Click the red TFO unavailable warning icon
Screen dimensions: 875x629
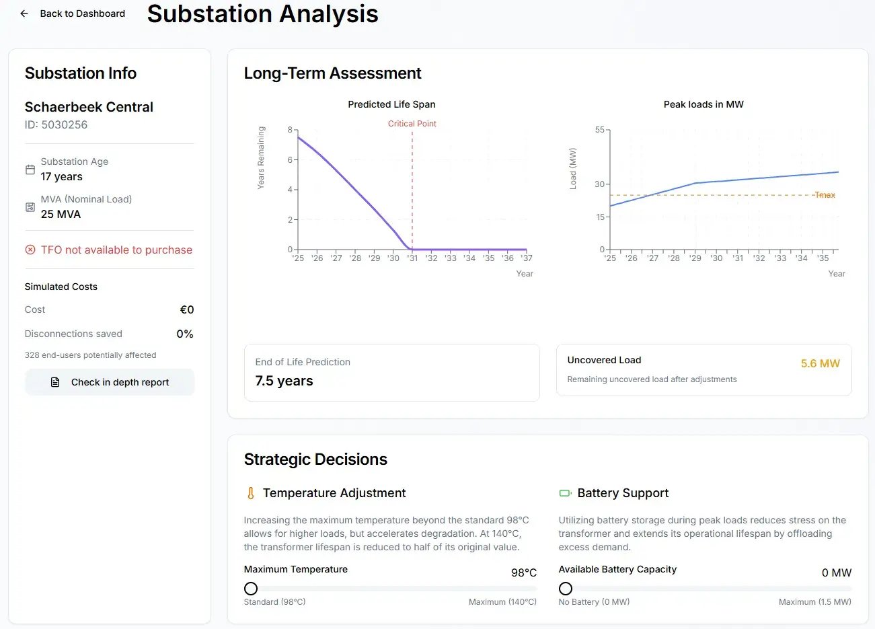[30, 250]
